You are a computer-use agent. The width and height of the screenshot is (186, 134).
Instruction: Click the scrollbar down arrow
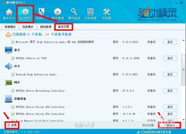point(183,120)
